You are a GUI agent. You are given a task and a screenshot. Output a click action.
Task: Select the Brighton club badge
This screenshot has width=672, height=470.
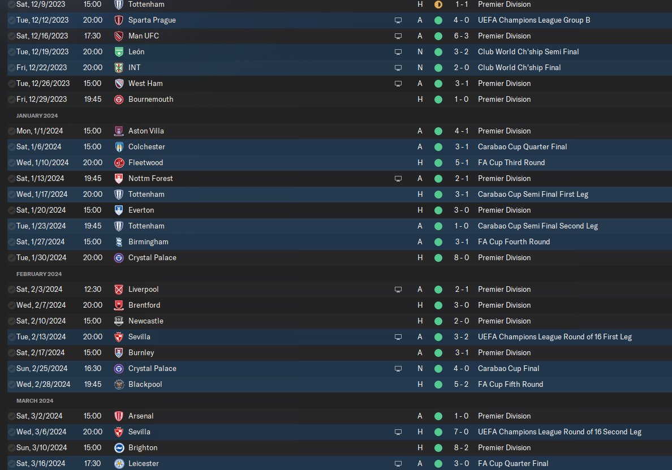pos(119,448)
